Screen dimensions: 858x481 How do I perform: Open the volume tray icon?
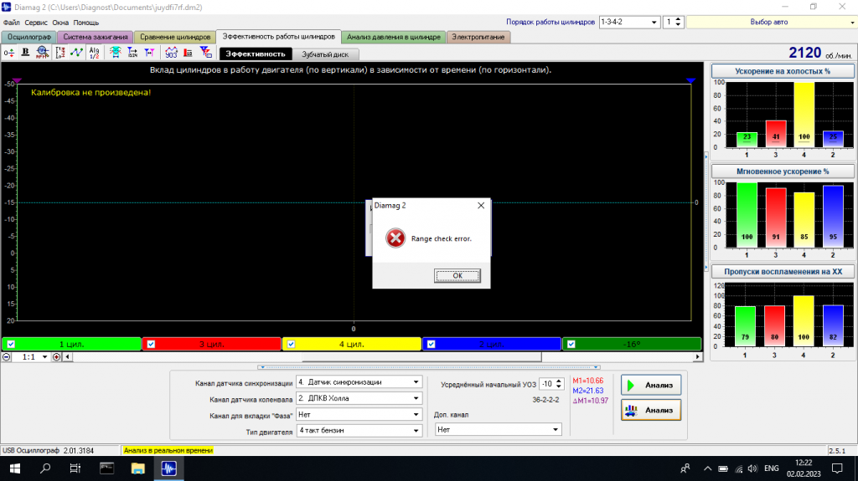click(x=753, y=468)
